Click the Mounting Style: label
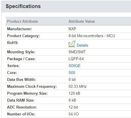 (x=21, y=52)
